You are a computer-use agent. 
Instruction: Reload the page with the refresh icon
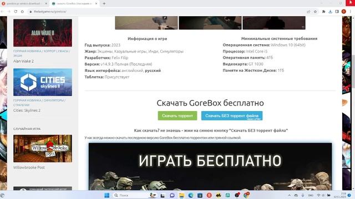pos(16,12)
